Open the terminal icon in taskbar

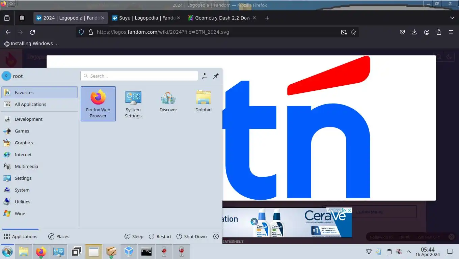tap(146, 252)
